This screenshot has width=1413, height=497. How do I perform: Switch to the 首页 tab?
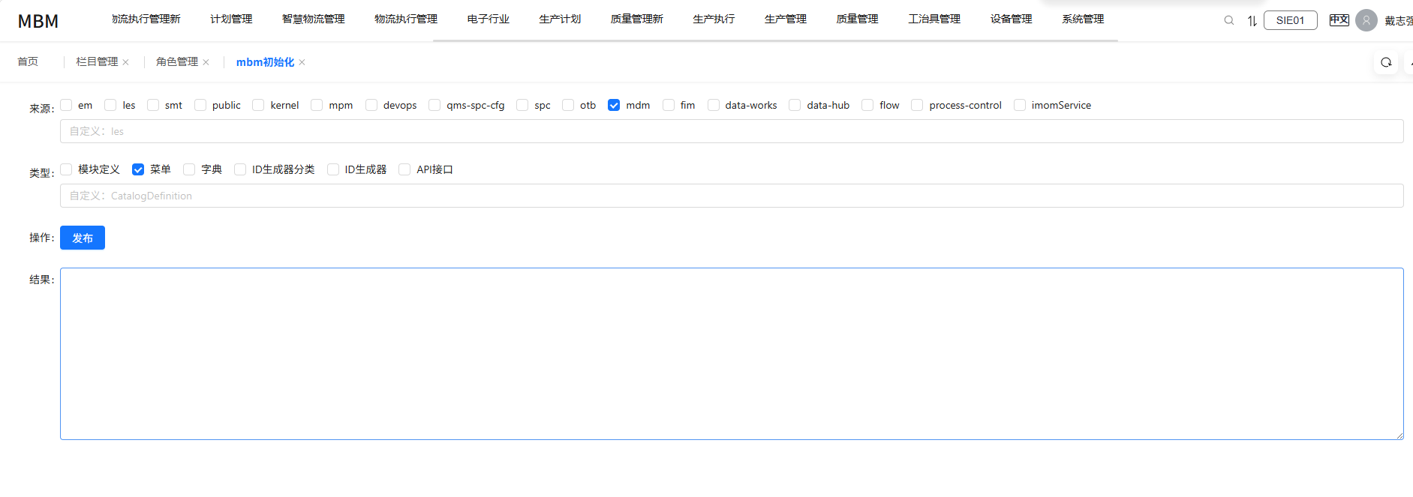28,61
